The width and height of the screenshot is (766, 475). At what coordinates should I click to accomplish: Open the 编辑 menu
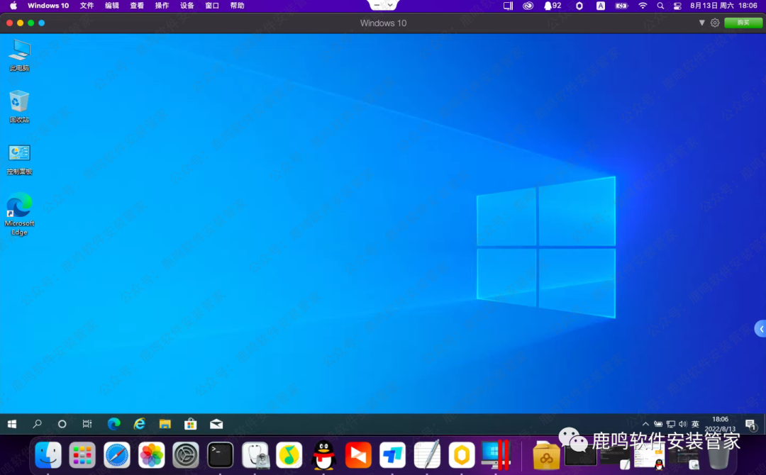coord(112,6)
